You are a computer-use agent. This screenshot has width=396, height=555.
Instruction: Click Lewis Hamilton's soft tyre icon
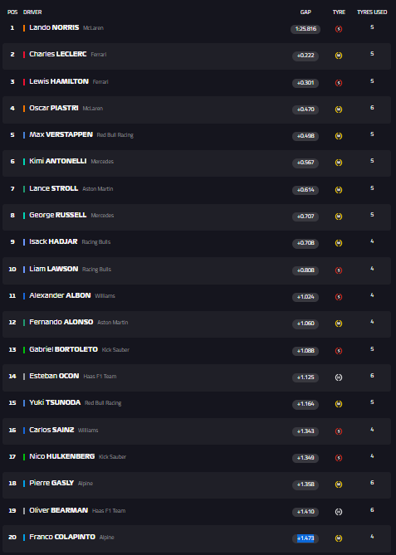(x=339, y=83)
